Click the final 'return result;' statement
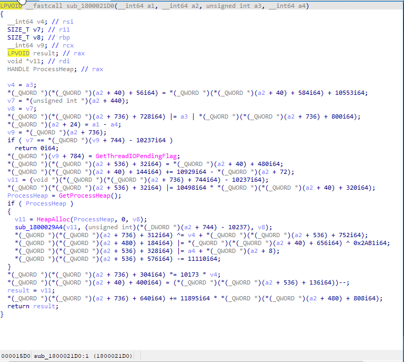The height and width of the screenshot is (362, 404). pyautogui.click(x=33, y=306)
